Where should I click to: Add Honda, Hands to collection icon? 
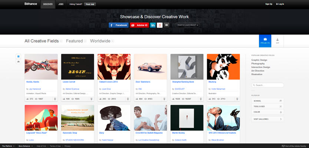[x=55, y=99]
